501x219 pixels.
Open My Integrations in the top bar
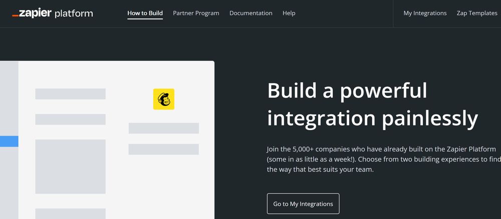(x=425, y=13)
